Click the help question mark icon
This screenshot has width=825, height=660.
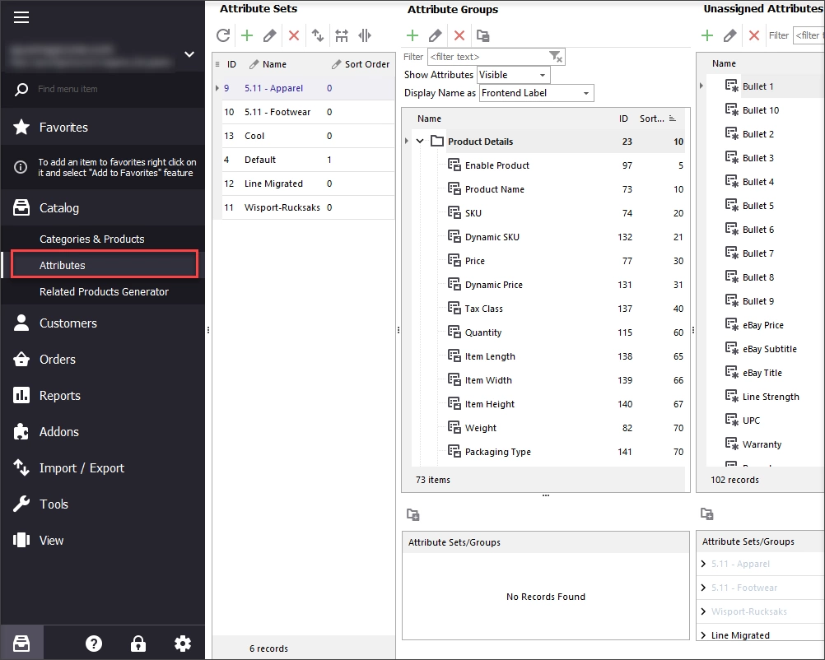pos(94,644)
